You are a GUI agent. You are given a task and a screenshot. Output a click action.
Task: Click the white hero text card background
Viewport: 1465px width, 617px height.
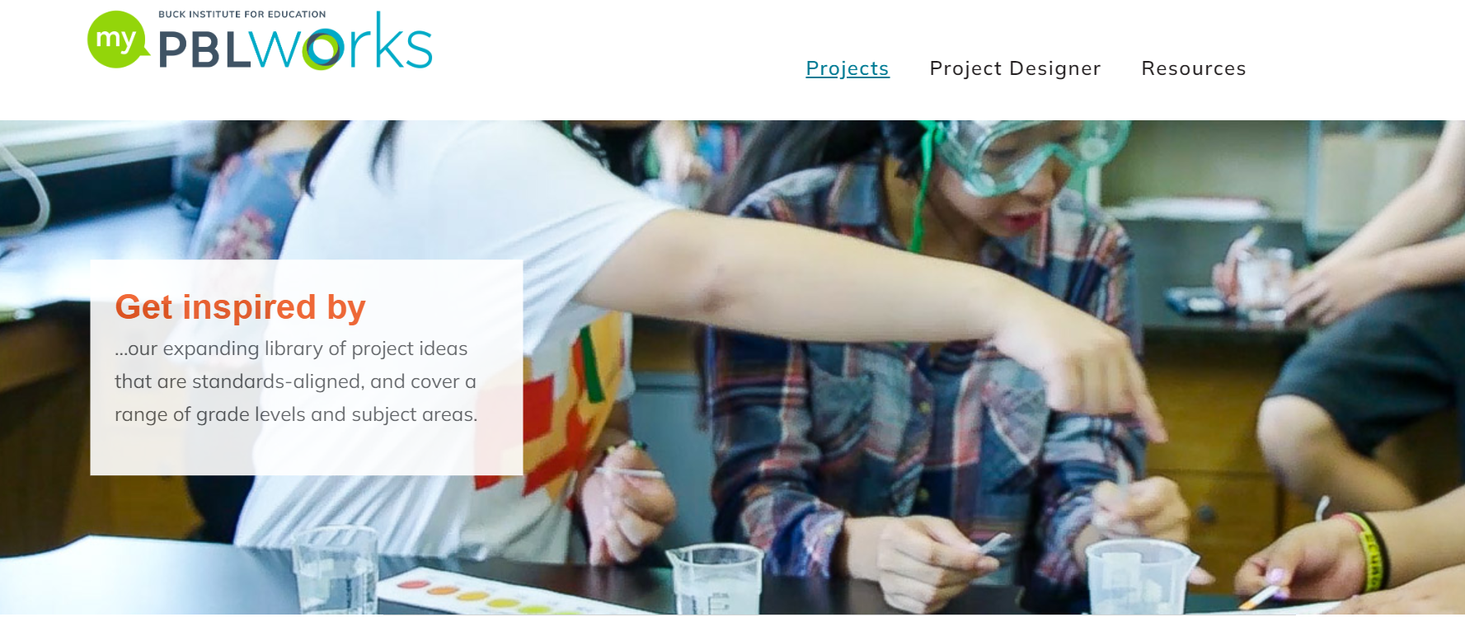(307, 367)
